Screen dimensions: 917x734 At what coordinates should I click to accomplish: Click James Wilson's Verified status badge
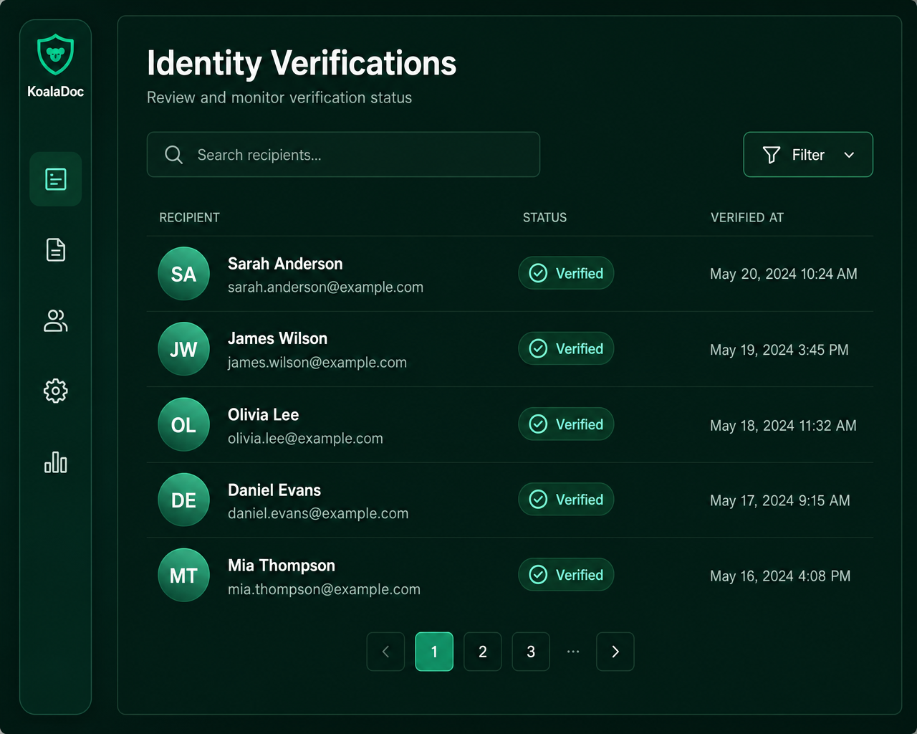pos(566,348)
